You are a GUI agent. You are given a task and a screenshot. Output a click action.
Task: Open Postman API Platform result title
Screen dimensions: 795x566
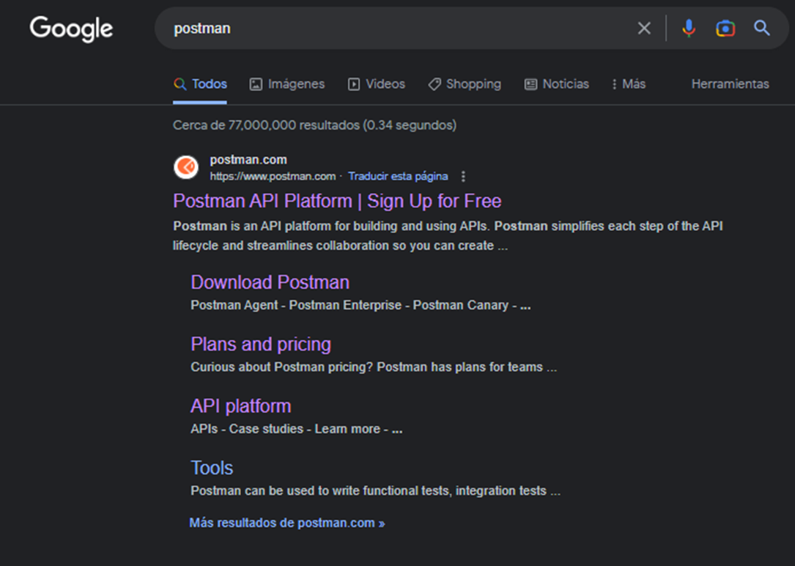point(337,201)
